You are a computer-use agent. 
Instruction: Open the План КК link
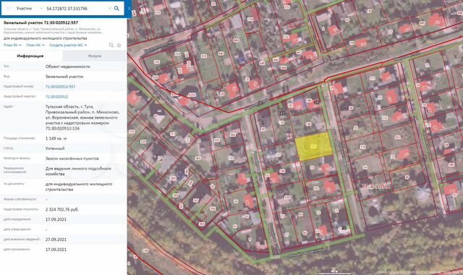click(35, 45)
